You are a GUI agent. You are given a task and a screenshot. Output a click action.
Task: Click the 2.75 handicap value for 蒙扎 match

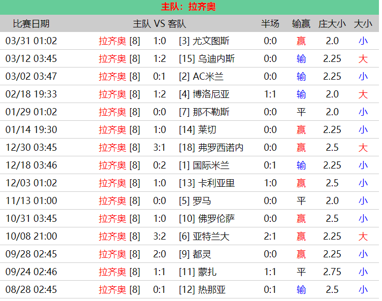[x=332, y=272]
